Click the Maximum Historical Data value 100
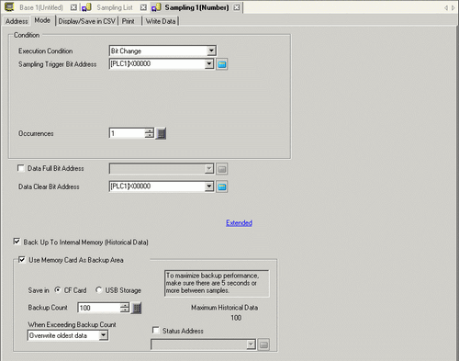This screenshot has height=361, width=459. tap(236, 318)
